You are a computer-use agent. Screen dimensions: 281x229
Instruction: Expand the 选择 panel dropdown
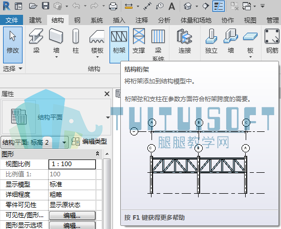click(20, 68)
